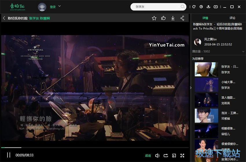Favorite the video with star icon
The image size is (246, 162).
pyautogui.click(x=154, y=18)
